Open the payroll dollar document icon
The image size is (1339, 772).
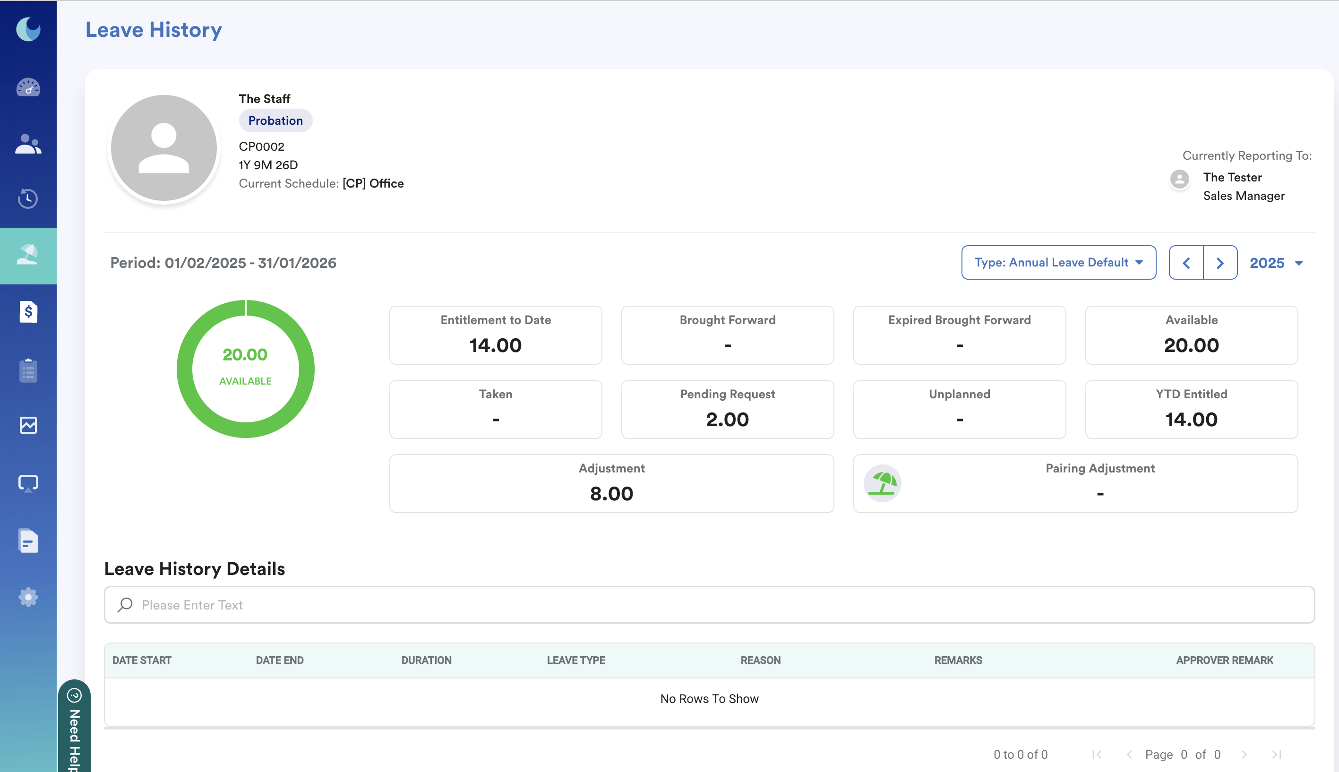(28, 312)
